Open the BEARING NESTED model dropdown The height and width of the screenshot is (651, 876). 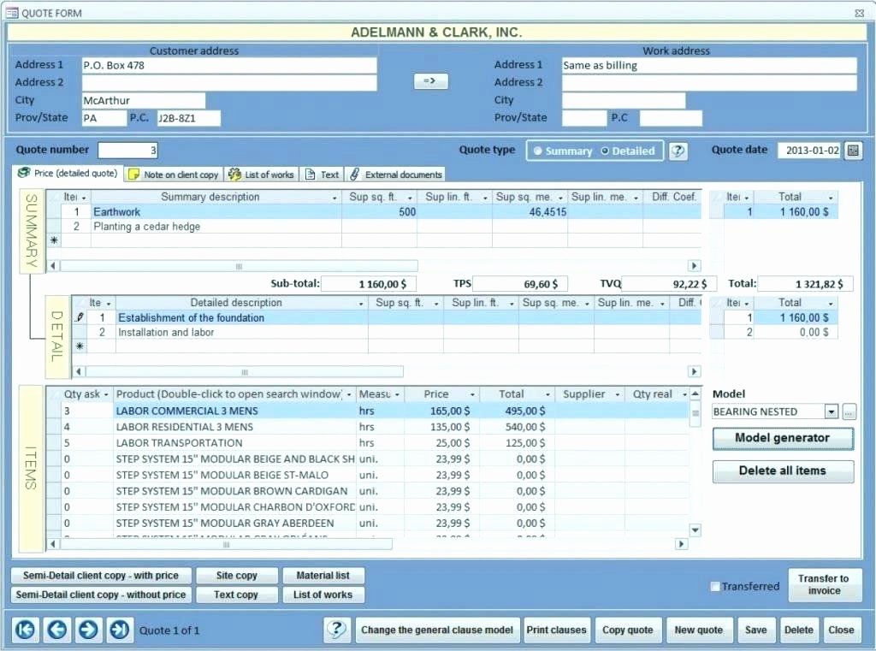pyautogui.click(x=831, y=411)
